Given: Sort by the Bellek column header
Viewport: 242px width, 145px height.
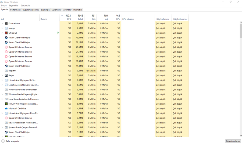Looking at the screenshot, I should pos(78,17).
